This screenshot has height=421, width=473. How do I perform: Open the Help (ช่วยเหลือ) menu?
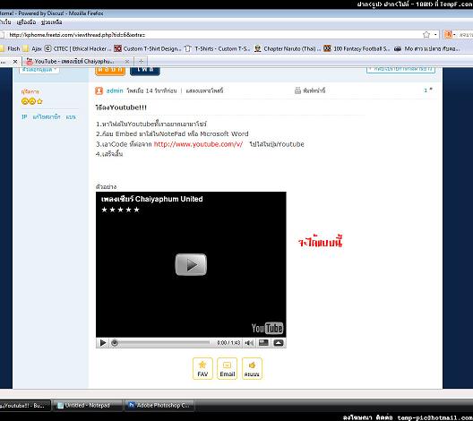pos(52,22)
